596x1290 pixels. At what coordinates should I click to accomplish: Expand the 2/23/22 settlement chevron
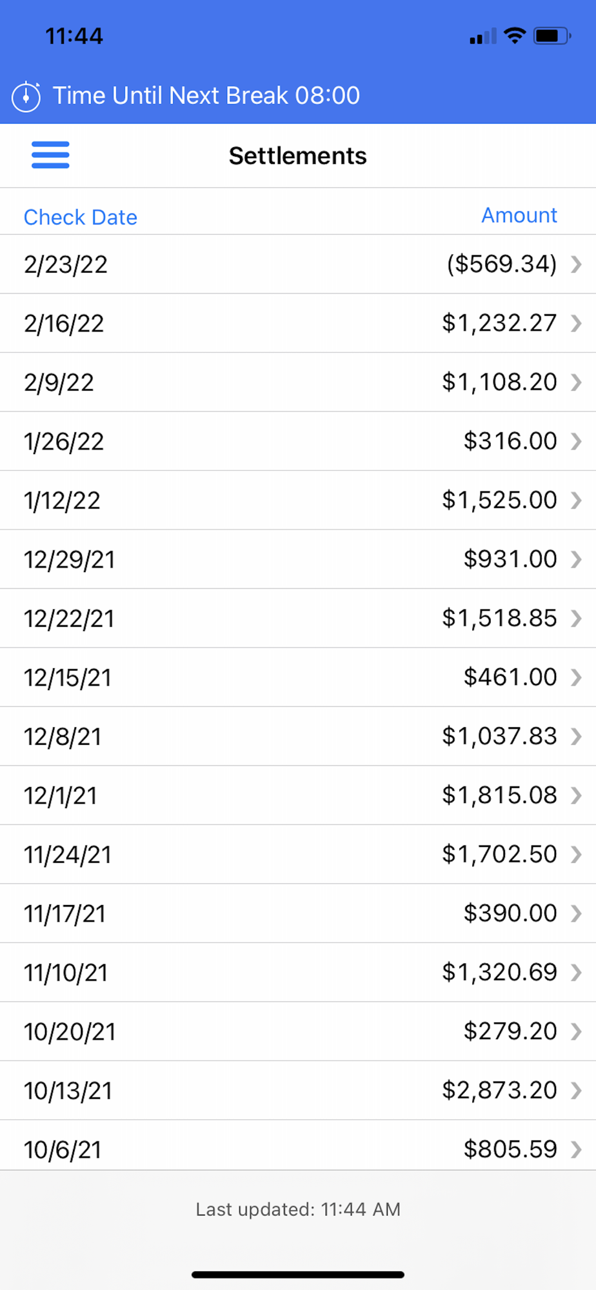(576, 264)
